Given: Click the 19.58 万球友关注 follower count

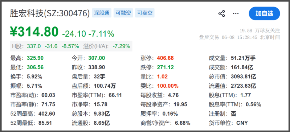Looking at the screenshot, I should [x=260, y=30].
